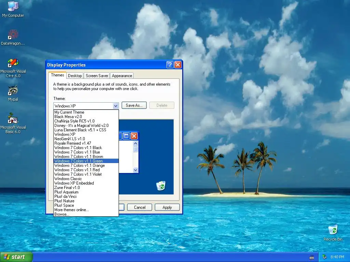
Task: Click the Start button on taskbar
Action: (x=16, y=257)
